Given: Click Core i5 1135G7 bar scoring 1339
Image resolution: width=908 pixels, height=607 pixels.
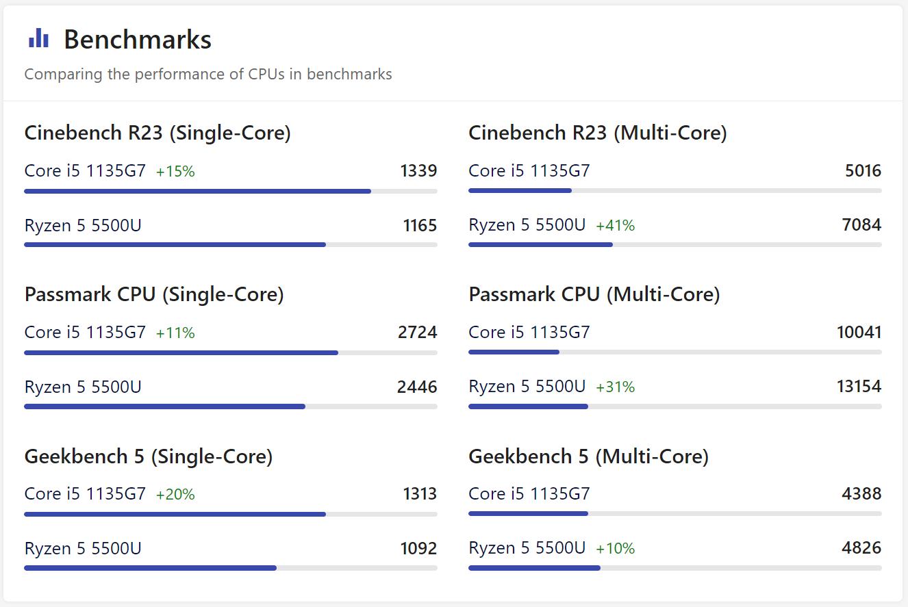Looking at the screenshot, I should click(x=197, y=191).
